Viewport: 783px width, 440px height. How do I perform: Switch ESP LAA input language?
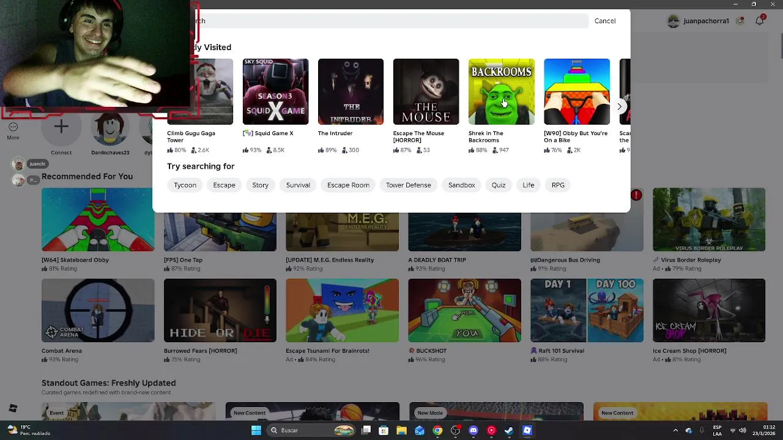coord(718,430)
